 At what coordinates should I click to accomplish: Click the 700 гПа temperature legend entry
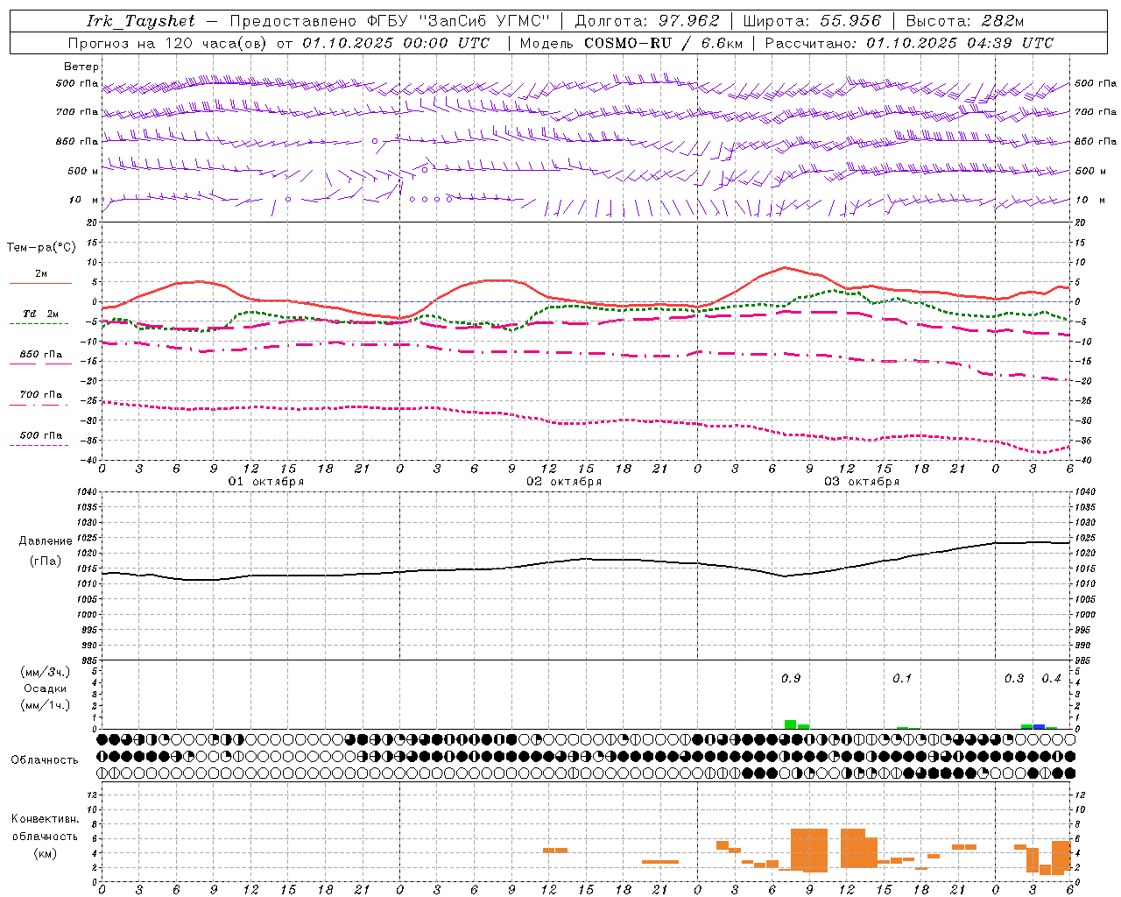[x=40, y=395]
